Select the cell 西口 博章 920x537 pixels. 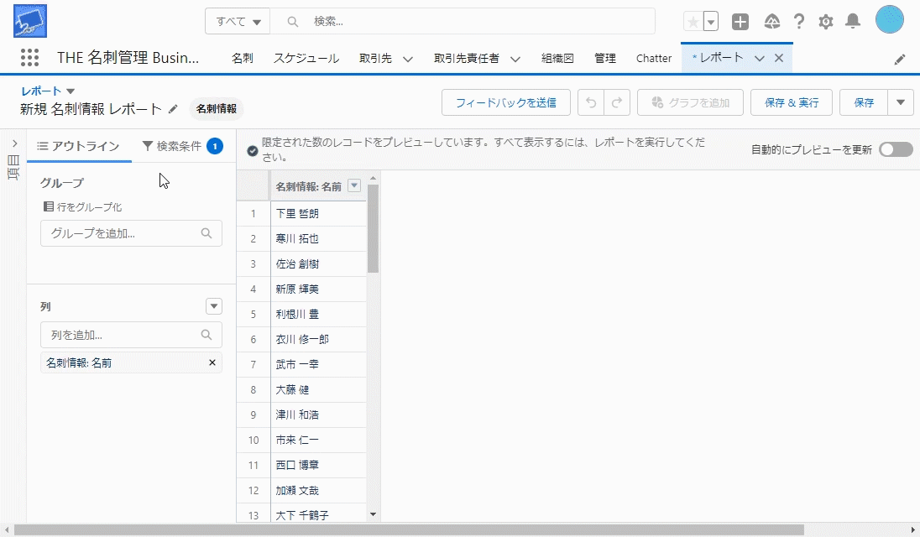319,466
